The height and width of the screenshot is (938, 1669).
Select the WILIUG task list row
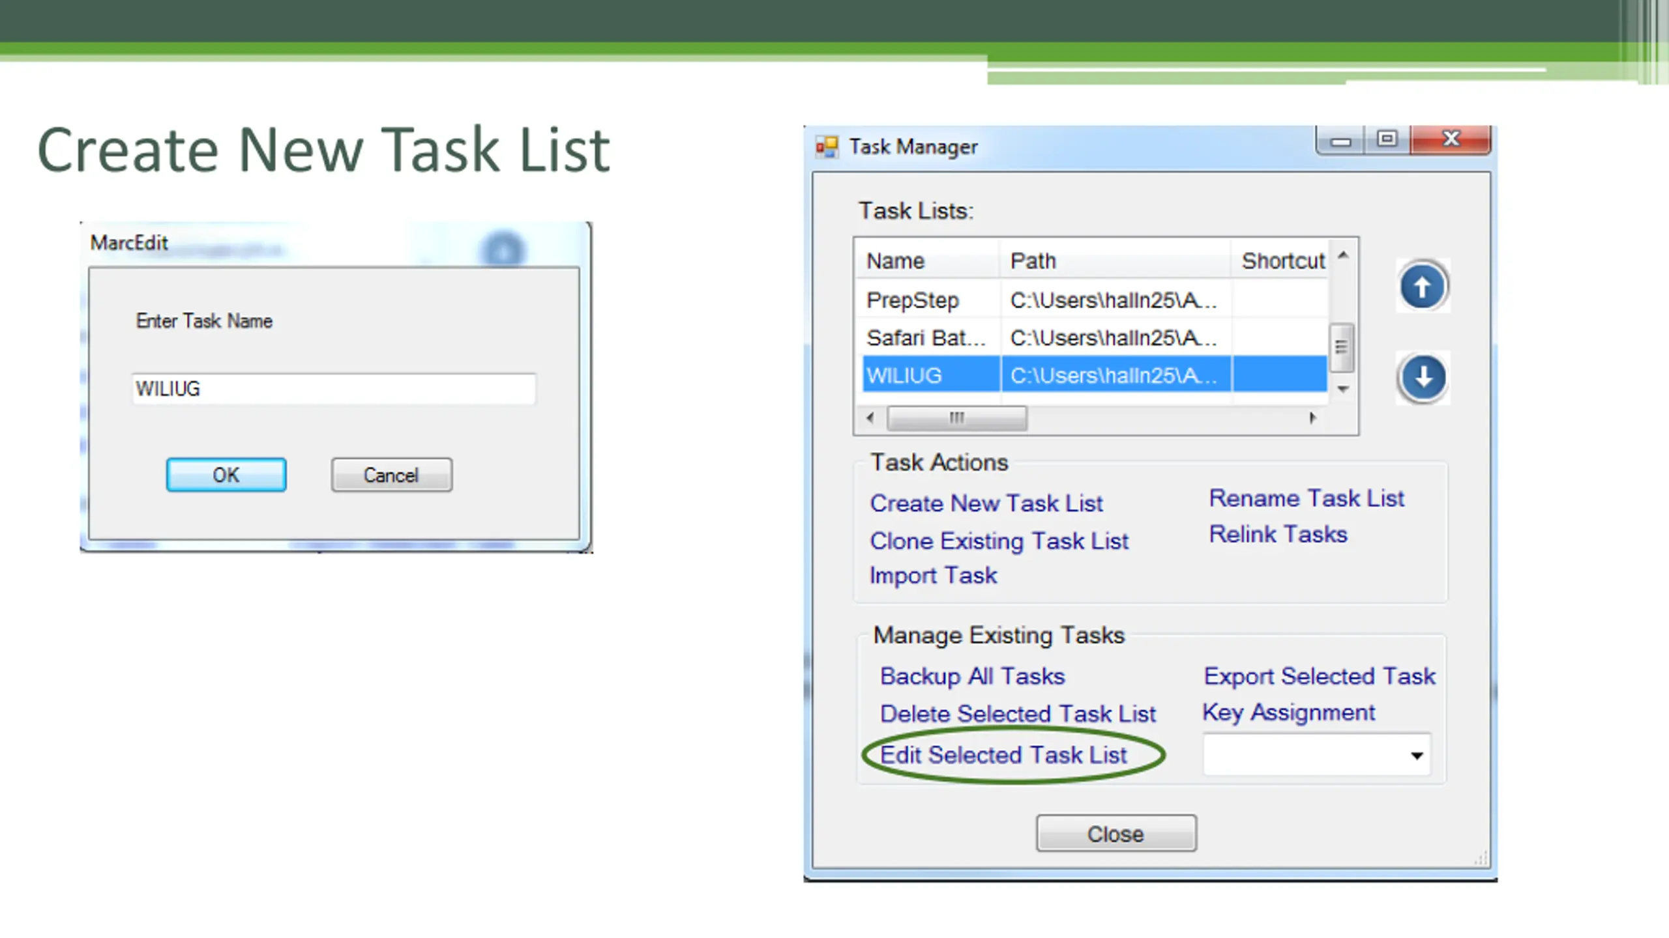[x=1095, y=375]
